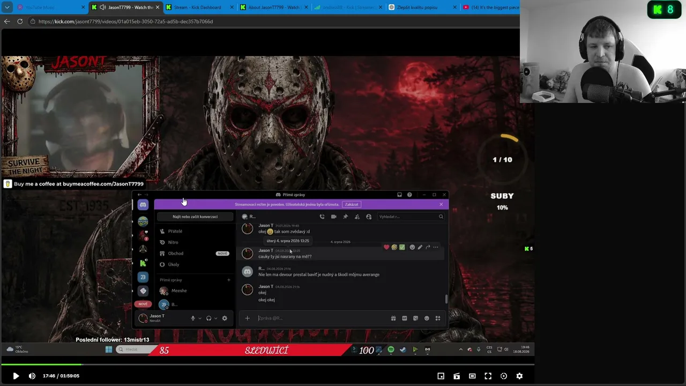Switch to the ondrass88 Kick tab
686x386 pixels.
pos(348,8)
